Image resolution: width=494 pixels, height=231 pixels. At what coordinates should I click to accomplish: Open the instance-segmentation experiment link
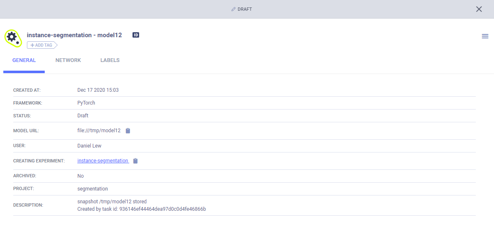[x=103, y=161]
